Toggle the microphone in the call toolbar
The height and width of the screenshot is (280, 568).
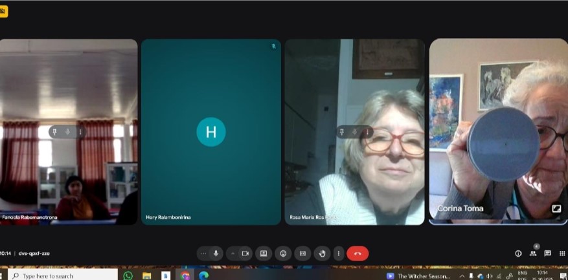[216, 253]
